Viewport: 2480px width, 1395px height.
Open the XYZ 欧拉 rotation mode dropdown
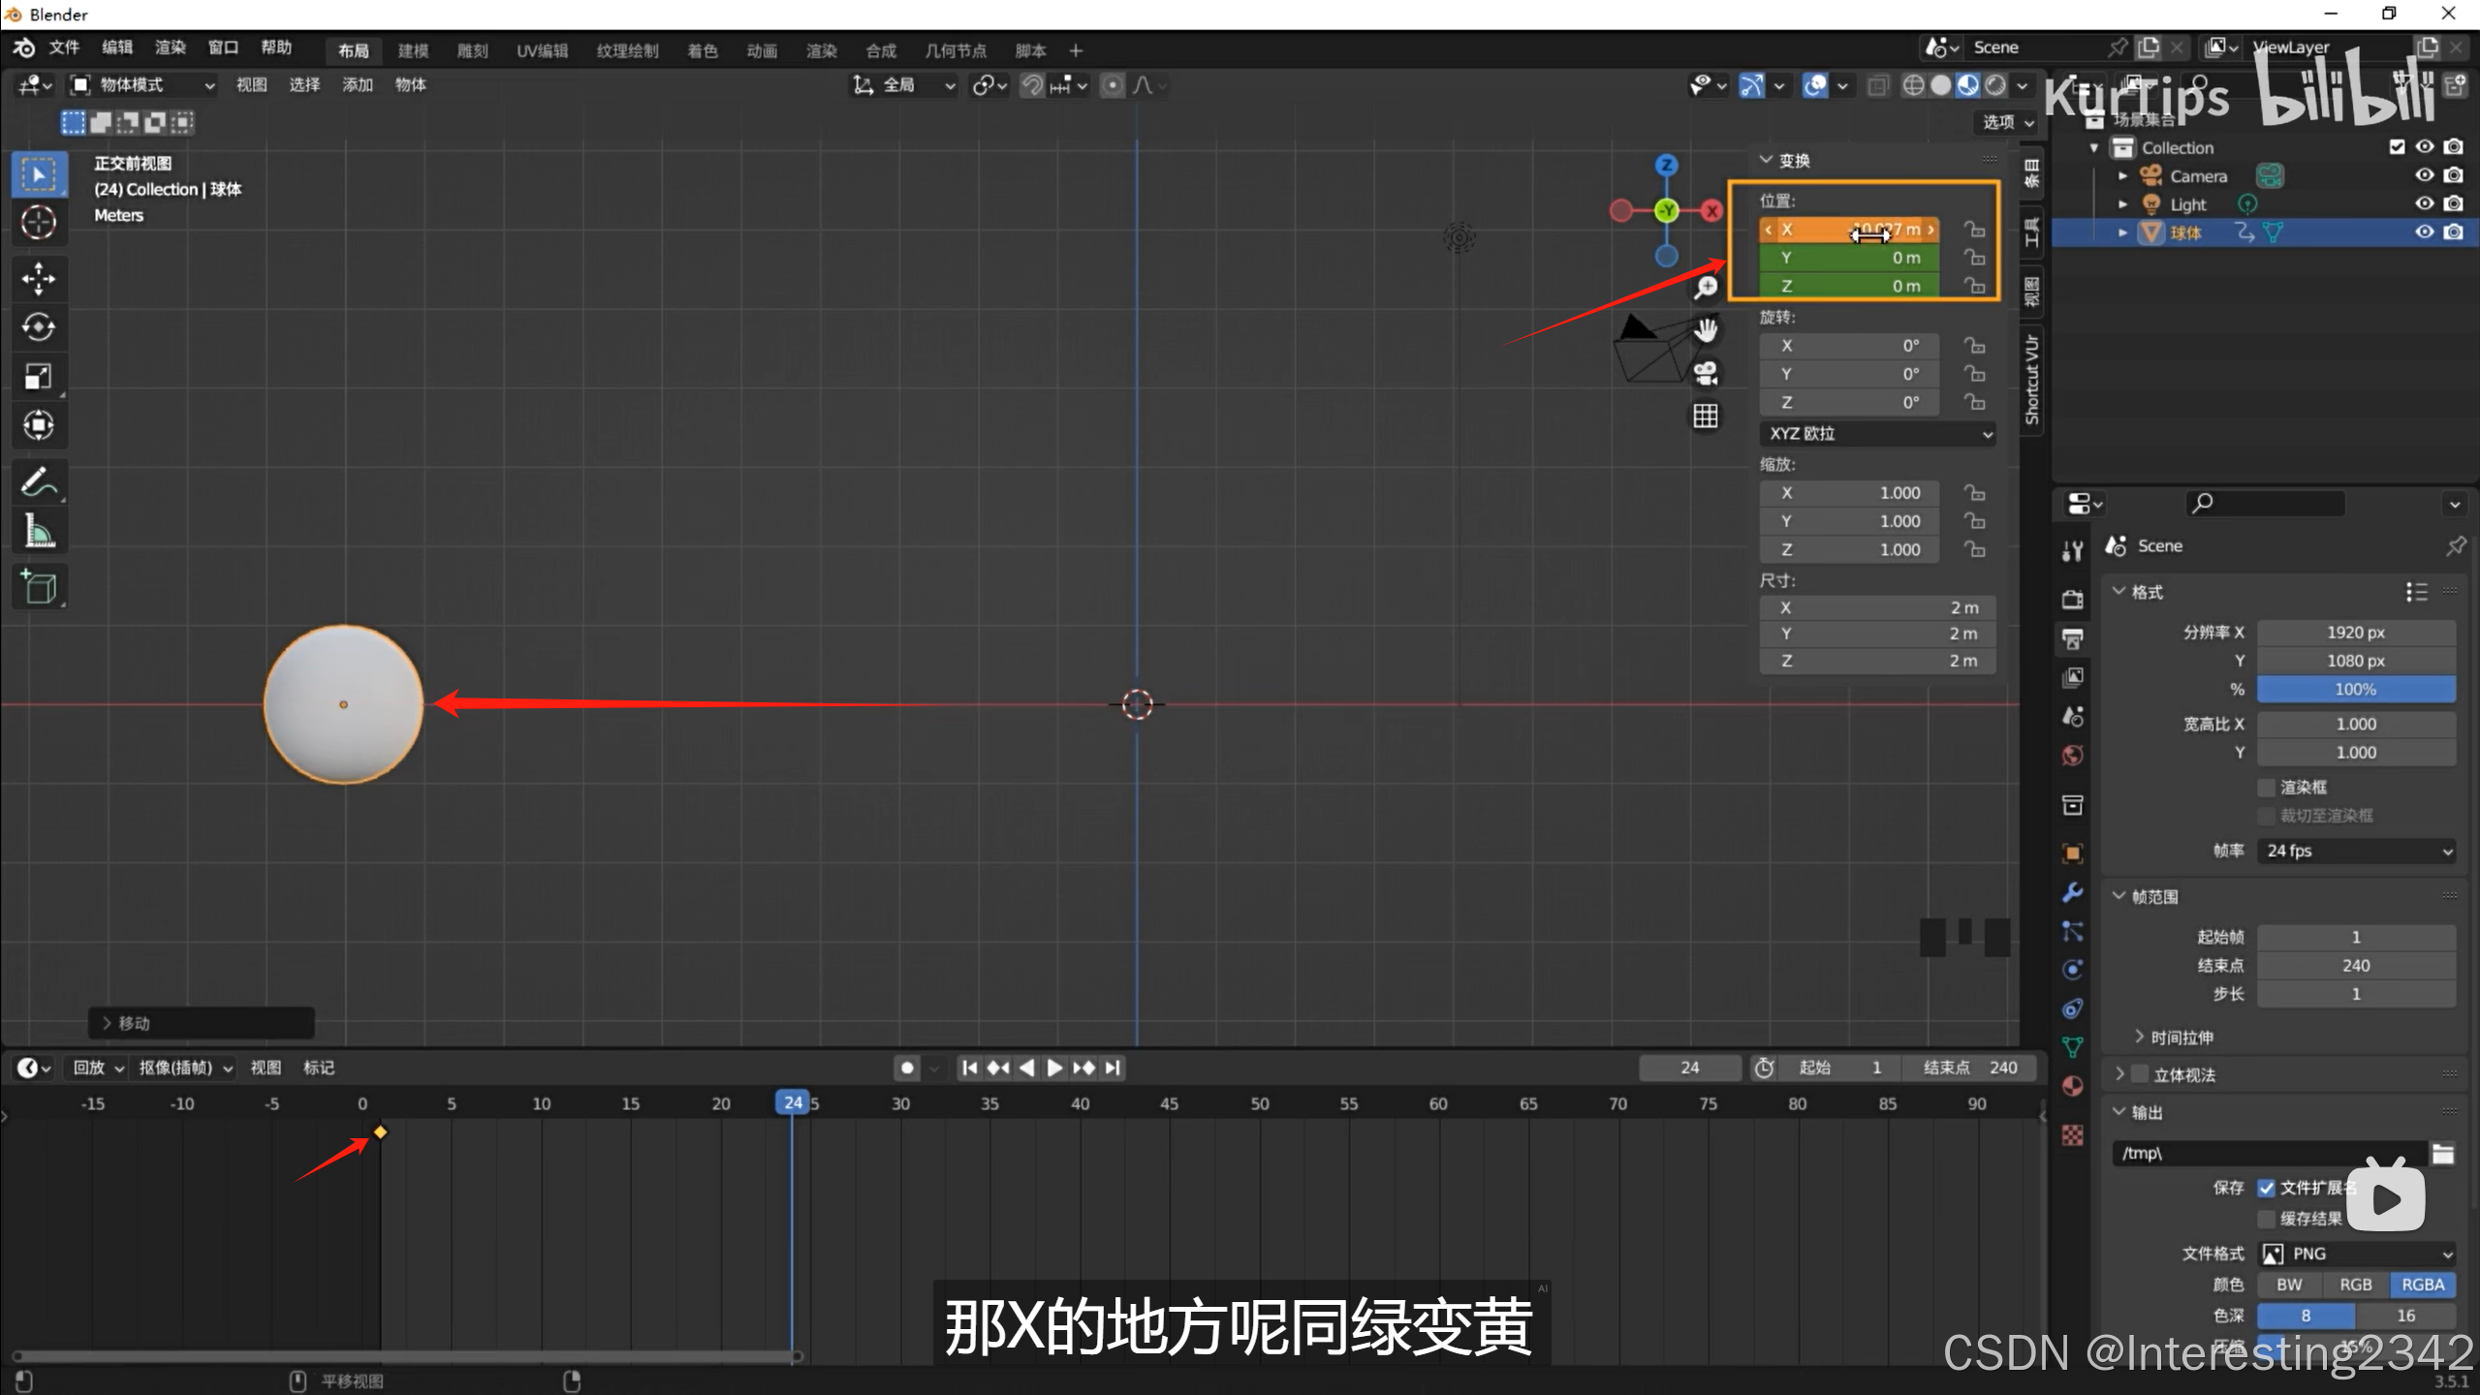tap(1877, 433)
